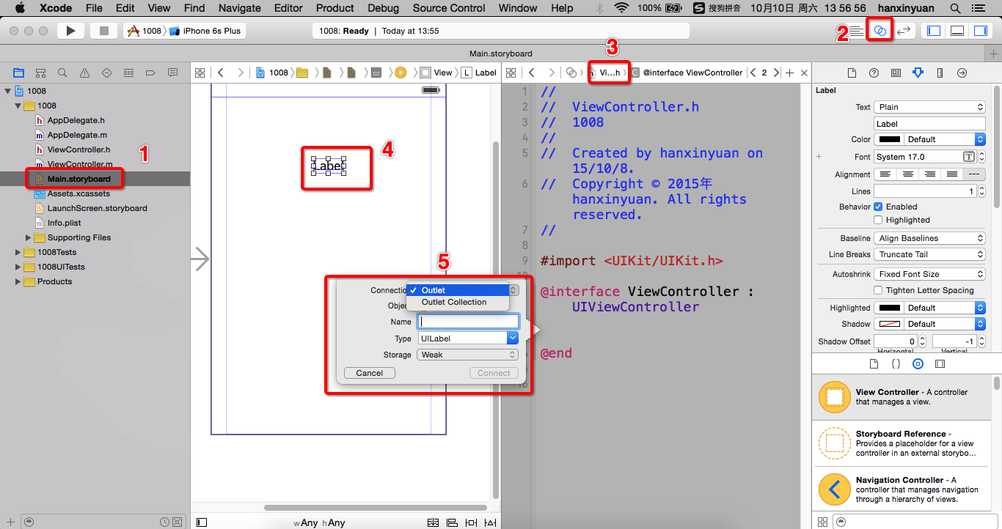
Task: Open the Source Control menu
Action: 449,8
